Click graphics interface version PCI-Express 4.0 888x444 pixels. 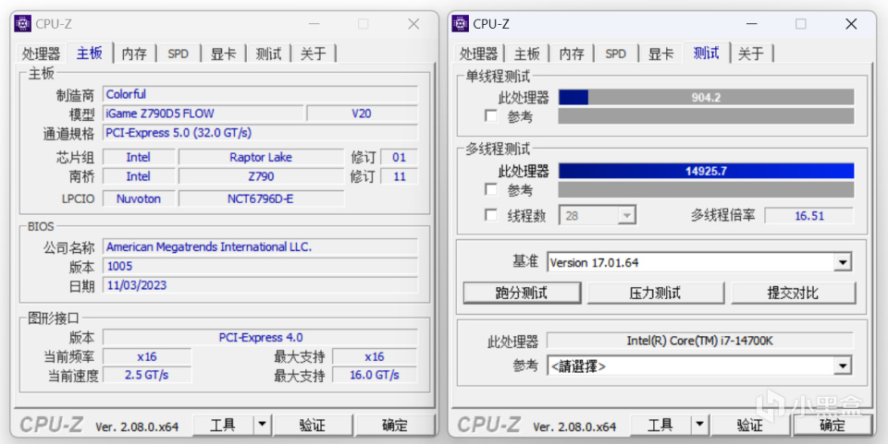pos(261,337)
